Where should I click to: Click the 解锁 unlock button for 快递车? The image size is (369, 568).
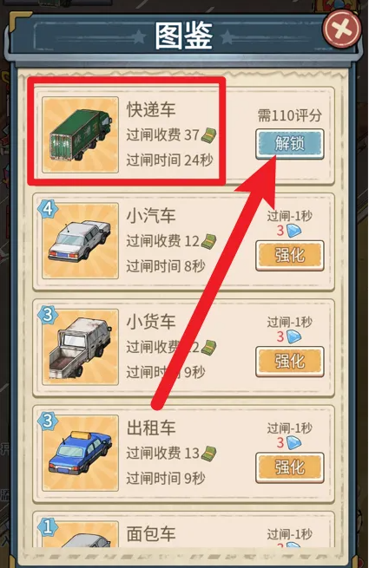click(x=289, y=144)
